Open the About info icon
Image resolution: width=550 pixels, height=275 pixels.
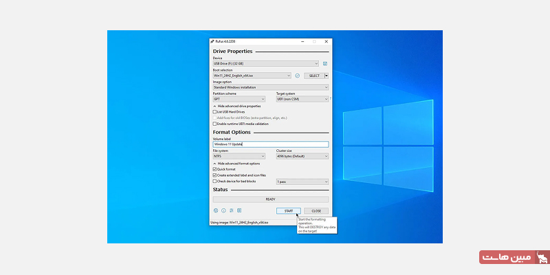click(223, 211)
